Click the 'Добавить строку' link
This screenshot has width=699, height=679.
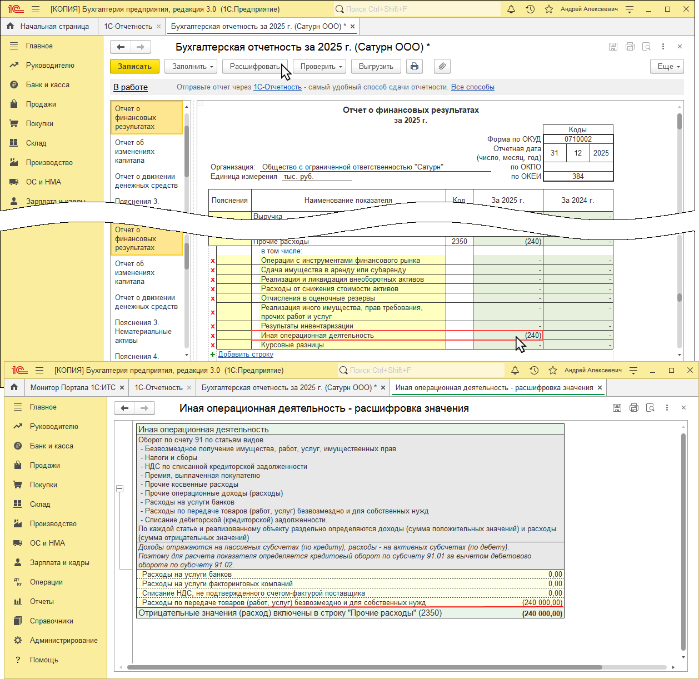coord(246,354)
